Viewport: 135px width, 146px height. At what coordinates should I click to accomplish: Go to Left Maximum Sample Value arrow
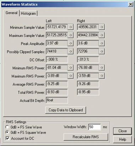[x=70, y=35]
